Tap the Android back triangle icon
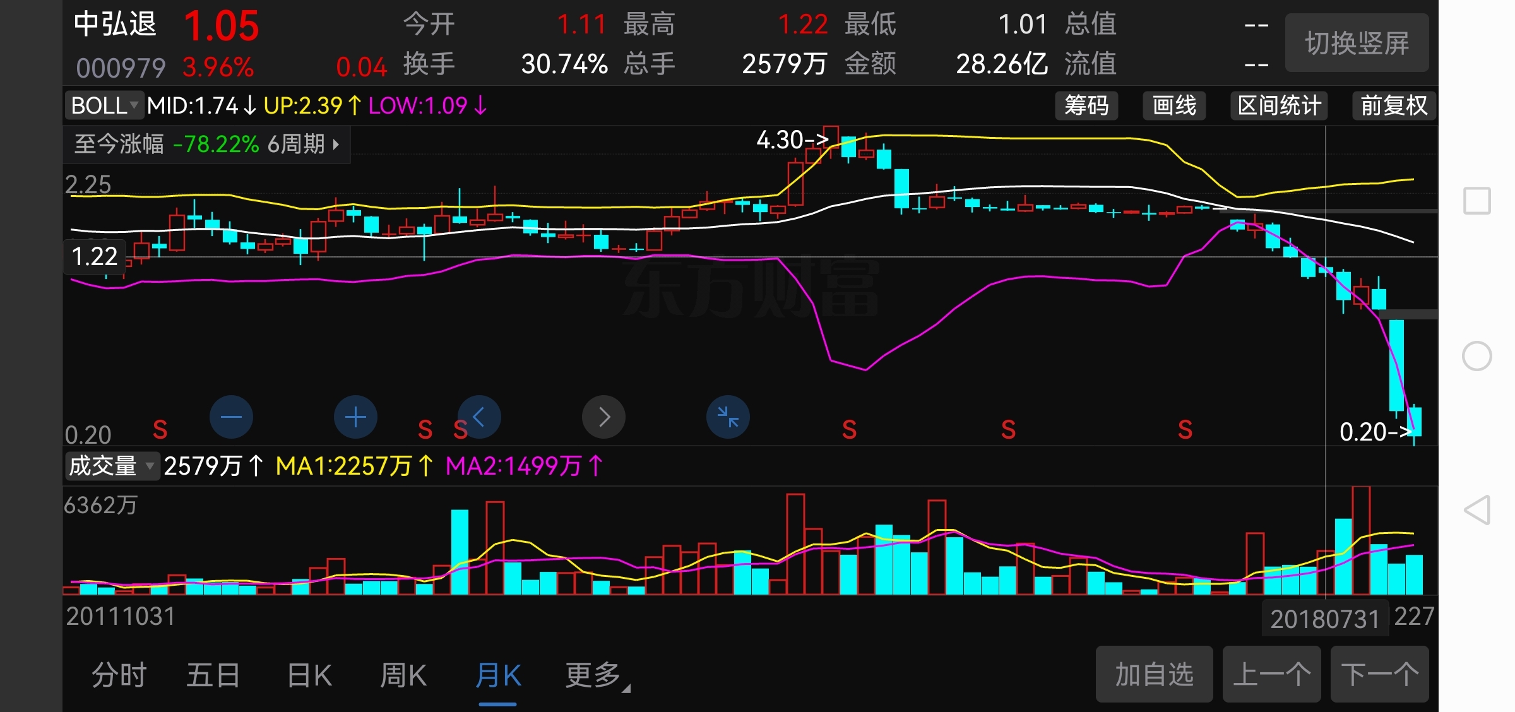The image size is (1515, 712). tap(1477, 510)
